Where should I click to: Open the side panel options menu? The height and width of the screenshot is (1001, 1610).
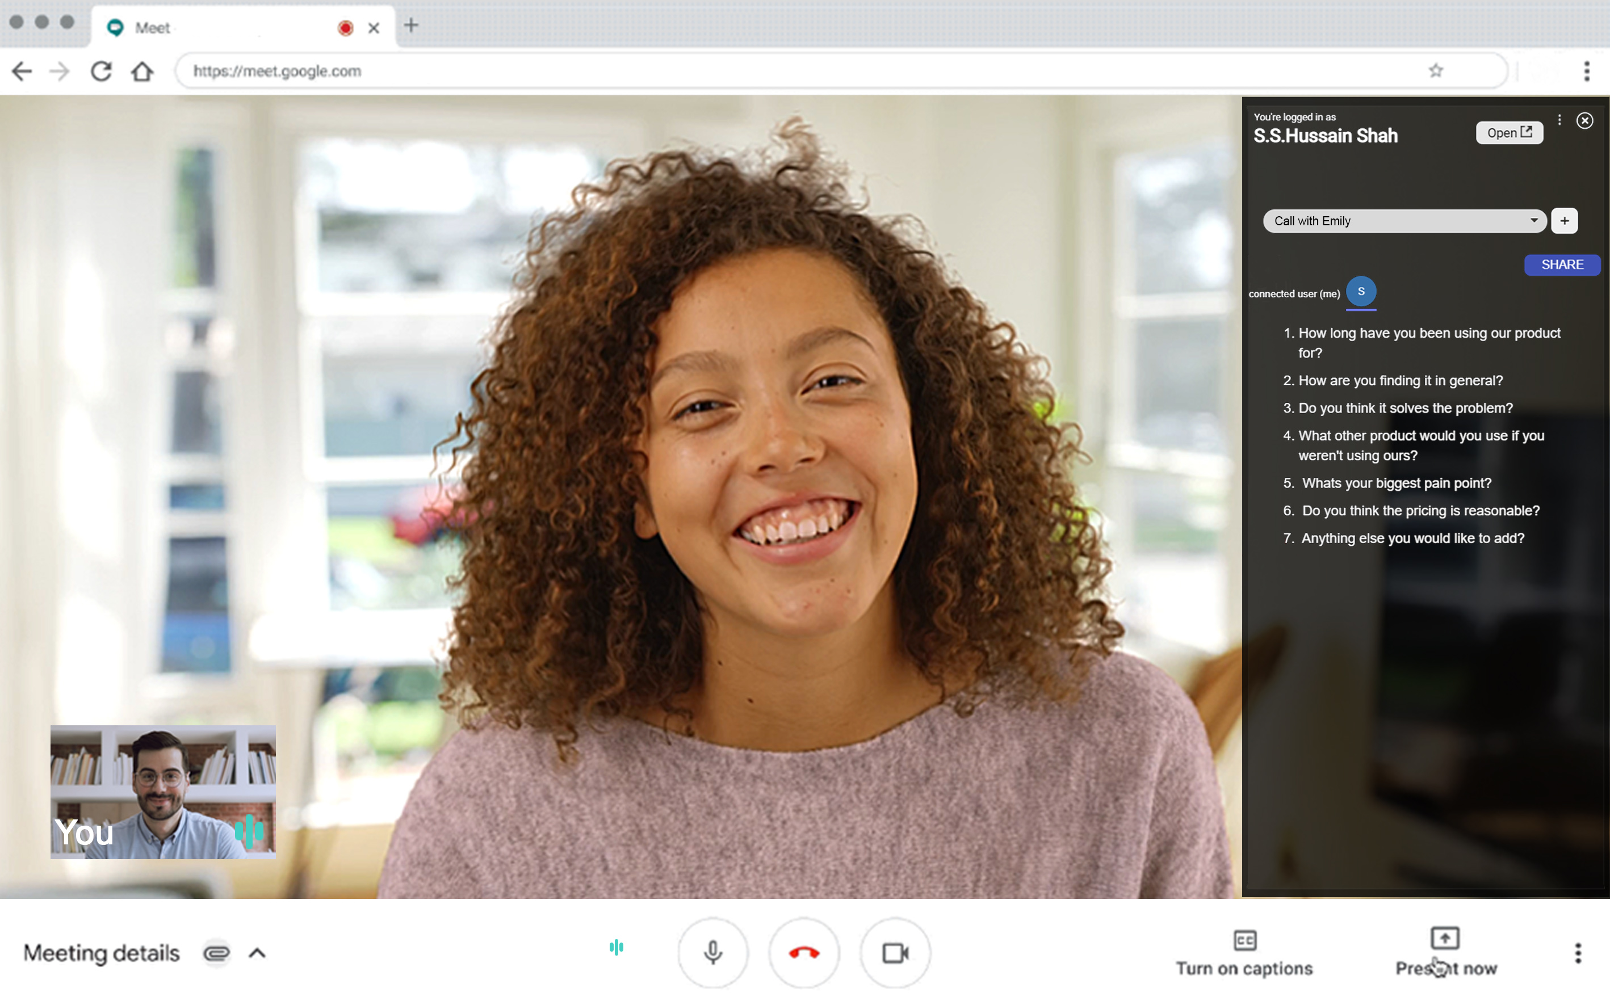1559,120
